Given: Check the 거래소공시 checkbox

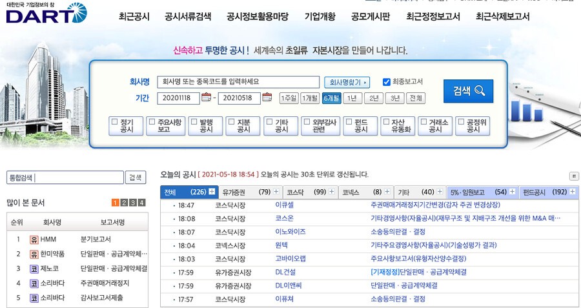Looking at the screenshot, I should coord(424,121).
